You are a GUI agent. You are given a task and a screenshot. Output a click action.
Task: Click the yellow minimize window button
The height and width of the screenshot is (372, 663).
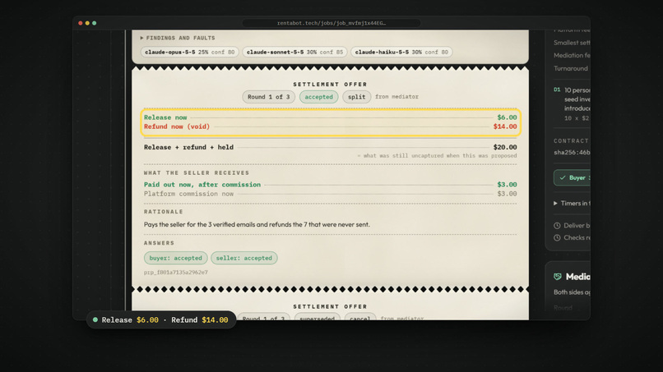tap(87, 23)
